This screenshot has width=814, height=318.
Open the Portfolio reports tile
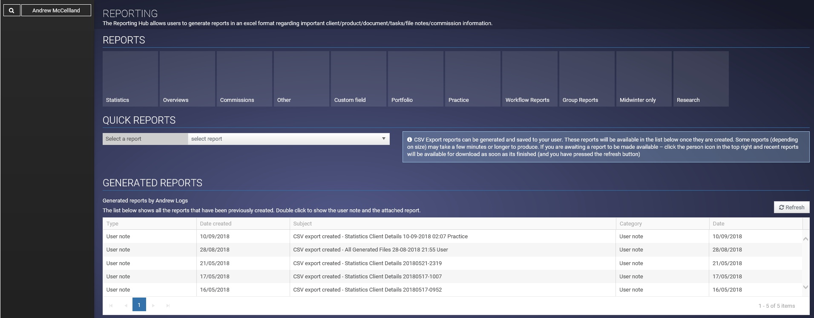point(416,79)
